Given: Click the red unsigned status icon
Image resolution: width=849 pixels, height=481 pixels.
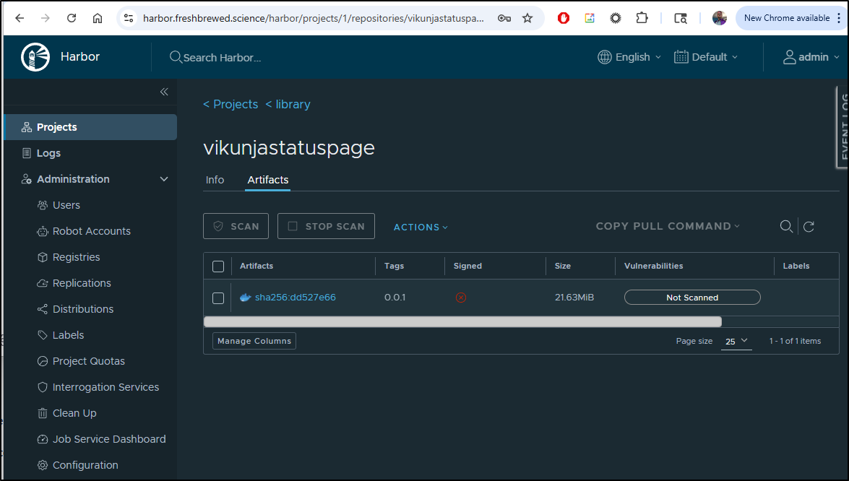Looking at the screenshot, I should pos(461,298).
